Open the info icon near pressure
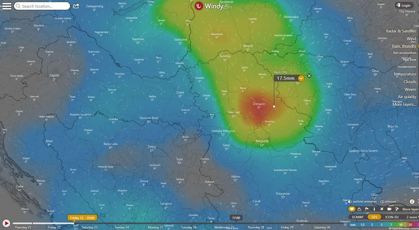 tap(412, 202)
